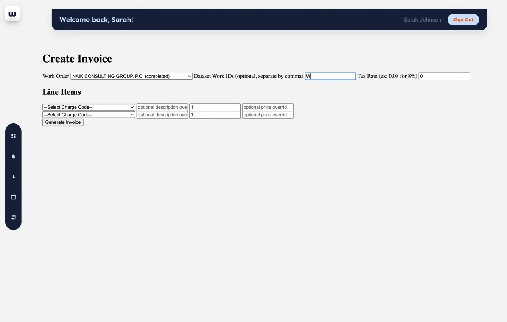Open the calendar from the sidebar

[13, 197]
